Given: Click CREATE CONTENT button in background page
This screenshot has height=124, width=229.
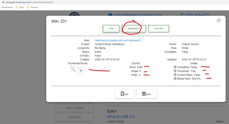Looking at the screenshot, I should (74, 108).
